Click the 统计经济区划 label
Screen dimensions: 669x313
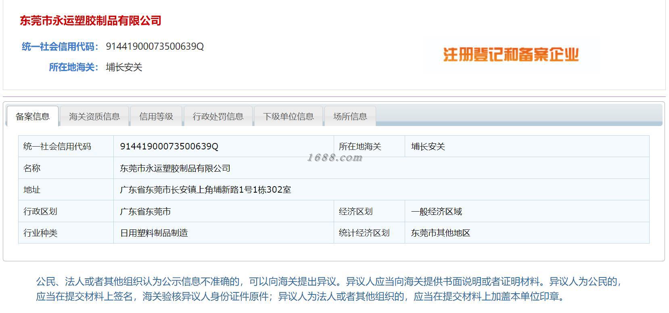pos(364,233)
